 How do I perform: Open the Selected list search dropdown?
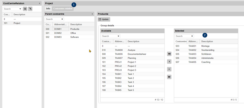(x=192, y=36)
